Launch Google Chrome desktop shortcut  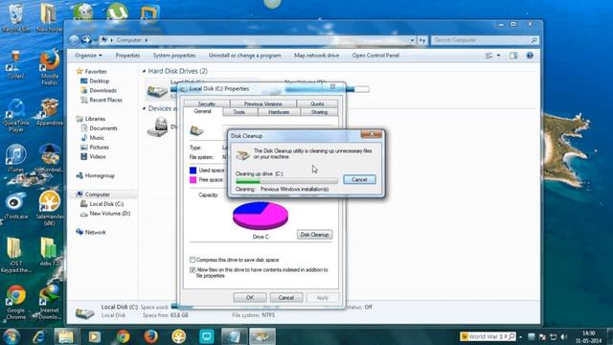click(x=15, y=302)
